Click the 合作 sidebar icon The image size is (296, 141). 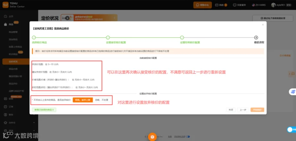pos(6,122)
